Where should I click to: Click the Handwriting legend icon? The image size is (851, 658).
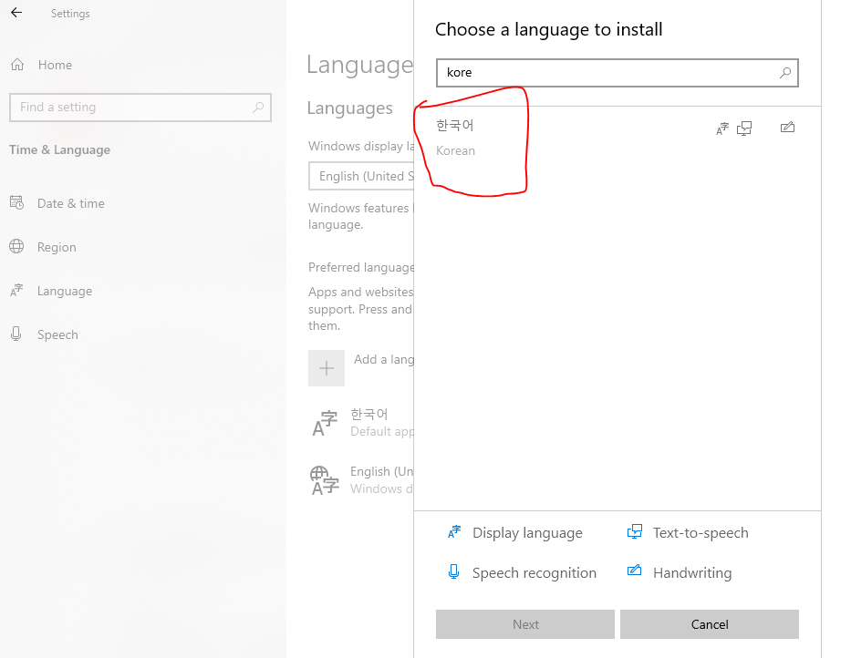[635, 571]
